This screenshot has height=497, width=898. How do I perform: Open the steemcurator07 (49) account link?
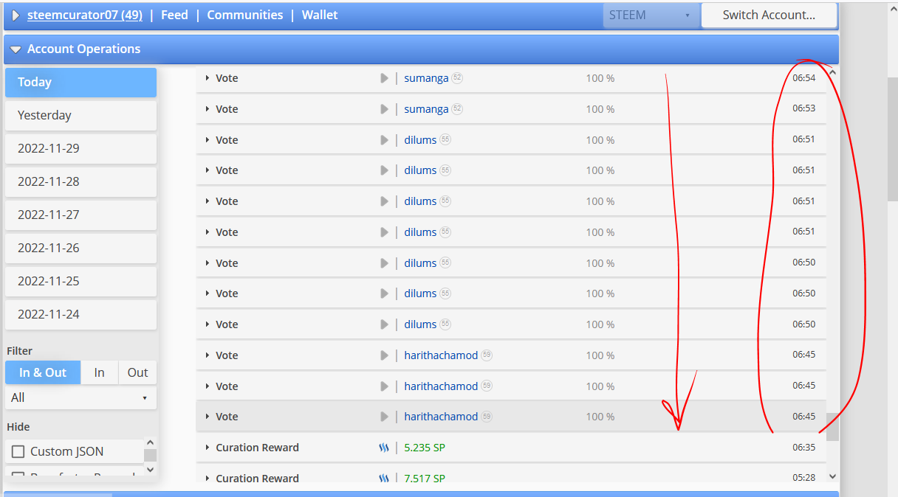(85, 15)
